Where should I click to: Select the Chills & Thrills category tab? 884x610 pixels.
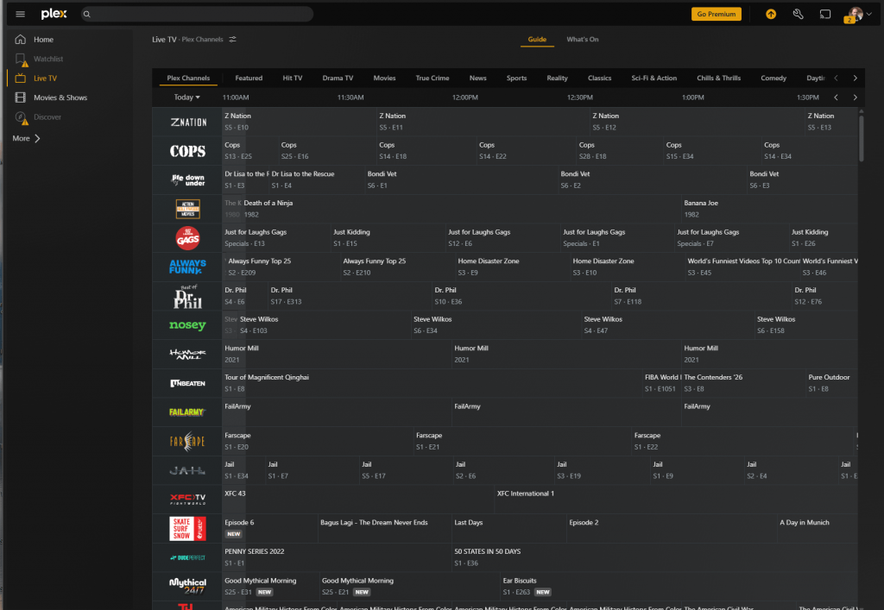[719, 79]
